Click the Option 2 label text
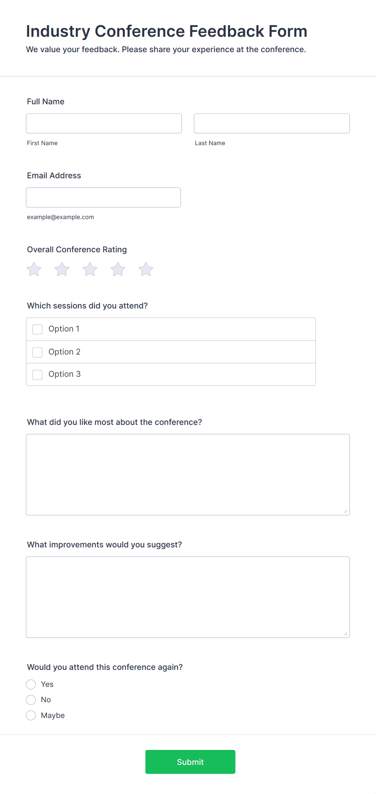Image resolution: width=376 pixels, height=794 pixels. tap(64, 352)
